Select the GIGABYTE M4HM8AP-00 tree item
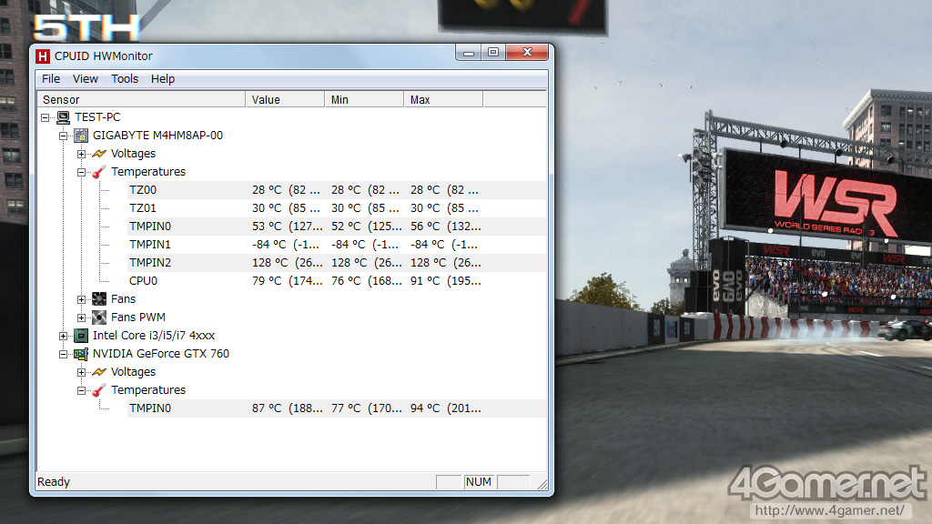Image resolution: width=932 pixels, height=524 pixels. (x=157, y=136)
